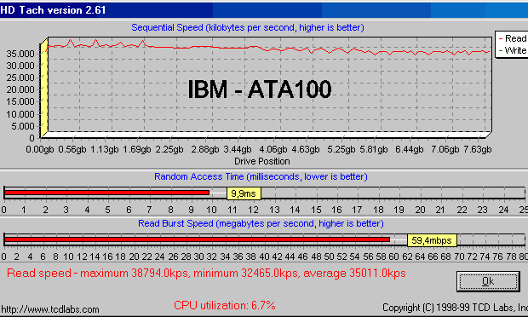This screenshot has height=317, width=528.
Task: Click the 35.000 y-axis value
Action: pyautogui.click(x=20, y=54)
